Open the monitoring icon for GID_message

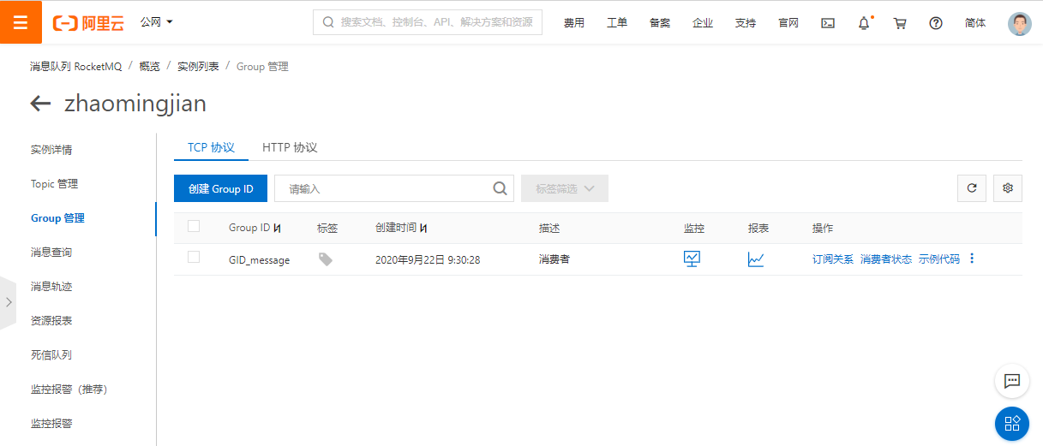[692, 259]
